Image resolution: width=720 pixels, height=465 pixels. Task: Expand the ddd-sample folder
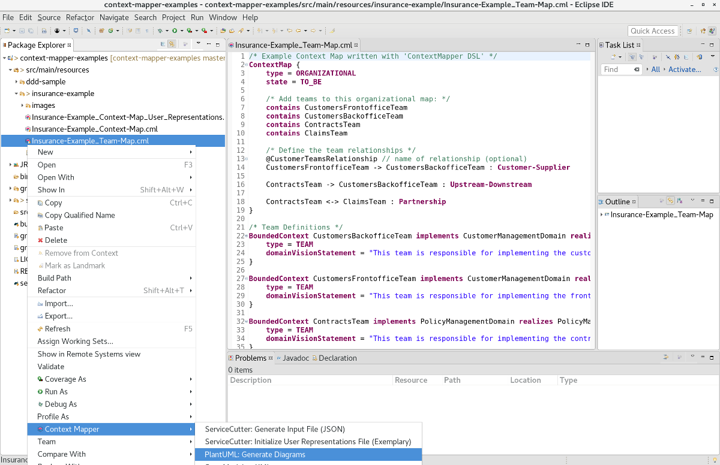(16, 82)
